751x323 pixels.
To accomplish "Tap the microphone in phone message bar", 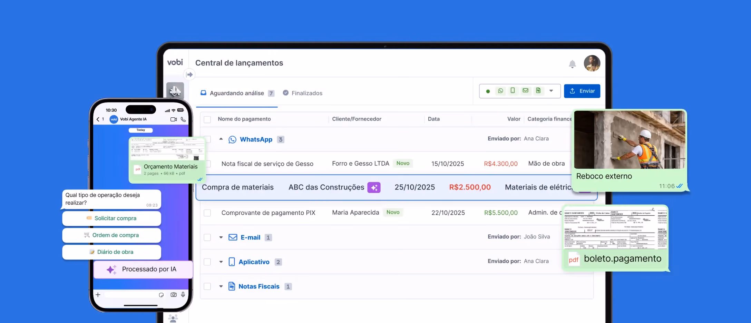I will (x=183, y=295).
